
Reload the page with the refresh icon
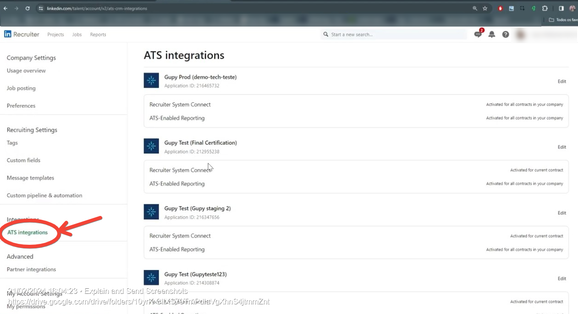click(28, 8)
